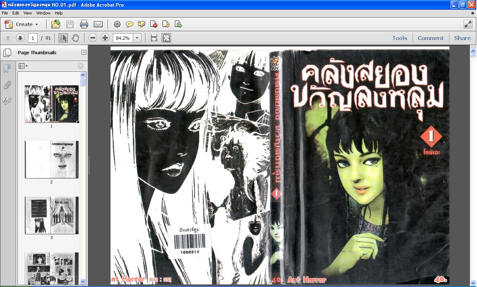Open the View menu

point(28,13)
